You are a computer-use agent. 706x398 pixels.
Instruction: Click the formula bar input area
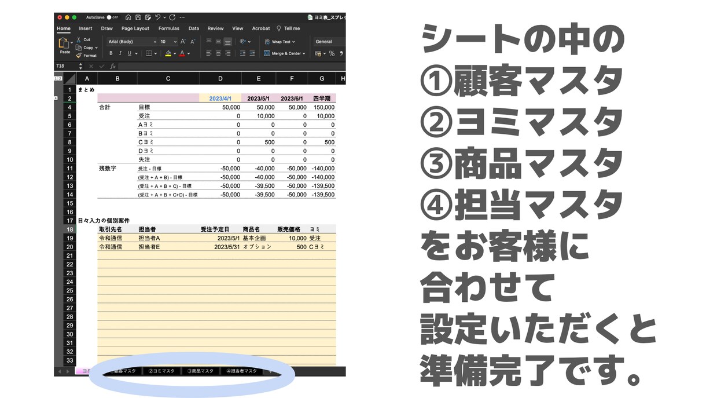231,66
